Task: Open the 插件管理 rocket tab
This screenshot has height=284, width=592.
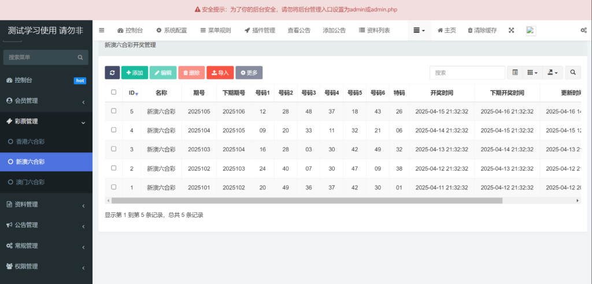Action: point(260,31)
